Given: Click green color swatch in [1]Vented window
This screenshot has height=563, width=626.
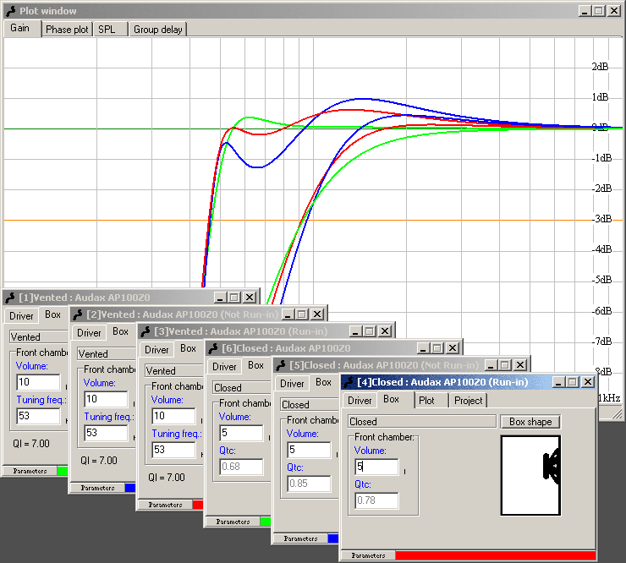Looking at the screenshot, I should pos(63,471).
